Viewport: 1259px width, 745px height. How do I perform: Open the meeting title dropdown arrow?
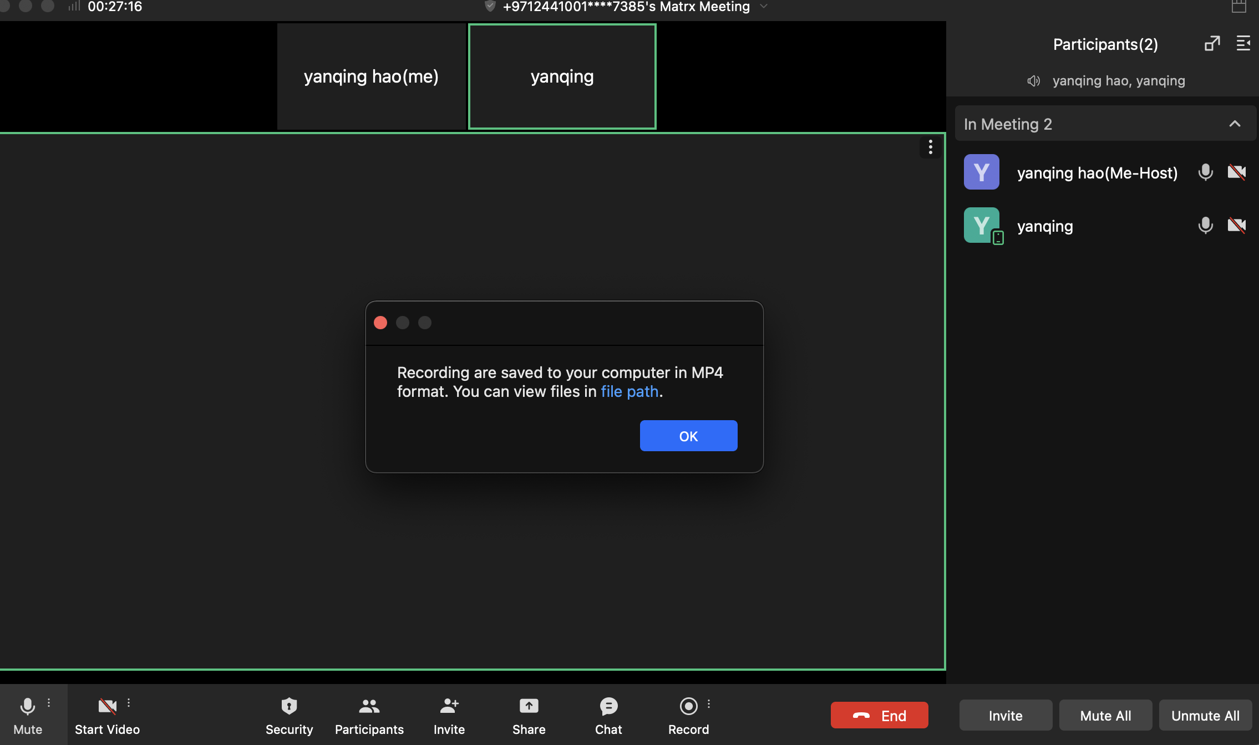[x=764, y=7]
